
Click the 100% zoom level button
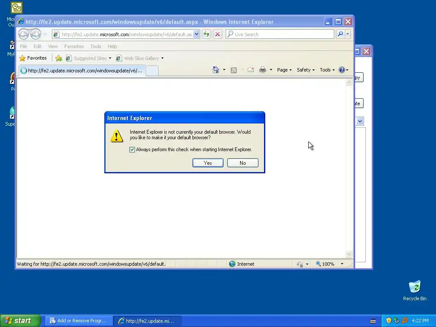pos(325,264)
